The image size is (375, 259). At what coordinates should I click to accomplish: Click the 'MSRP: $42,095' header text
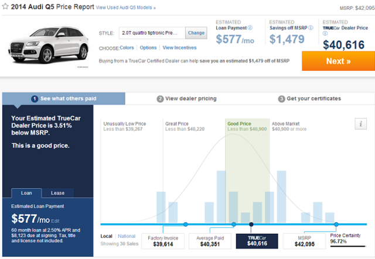(357, 8)
